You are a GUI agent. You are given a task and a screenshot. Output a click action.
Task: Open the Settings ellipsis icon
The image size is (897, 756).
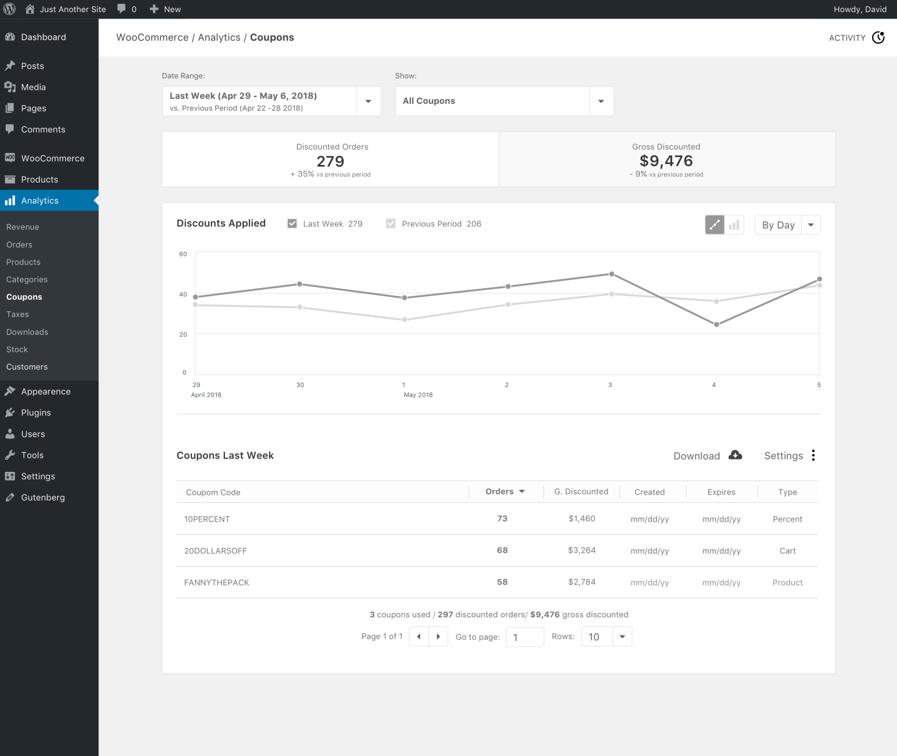pos(813,455)
